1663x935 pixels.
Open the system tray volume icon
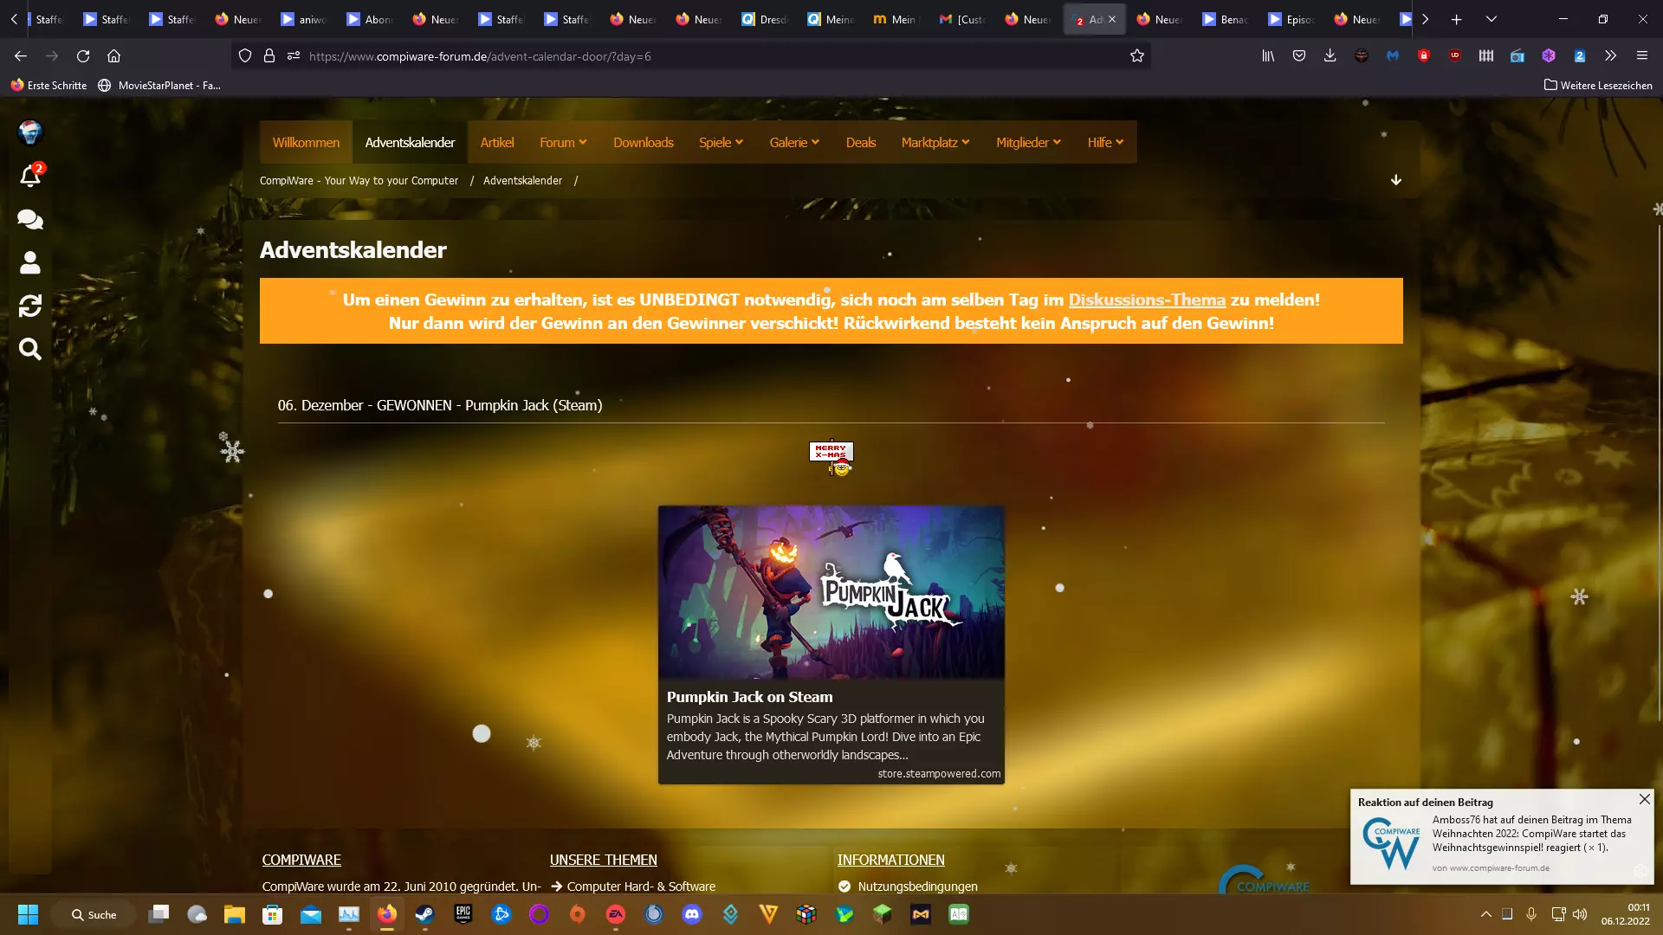click(x=1580, y=914)
